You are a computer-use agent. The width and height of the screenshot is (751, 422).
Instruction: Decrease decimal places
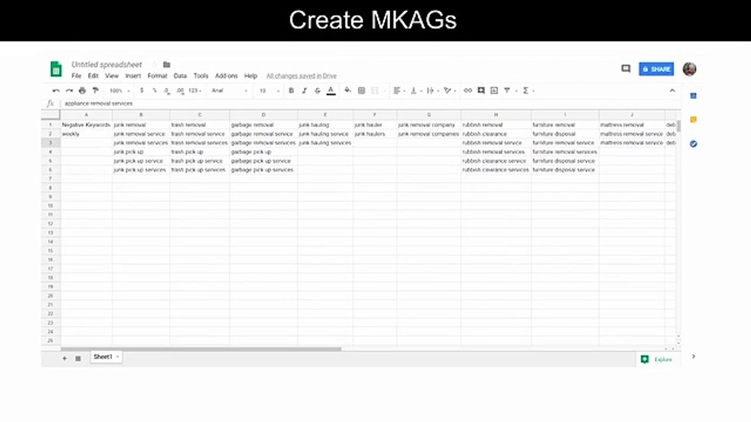click(x=167, y=91)
